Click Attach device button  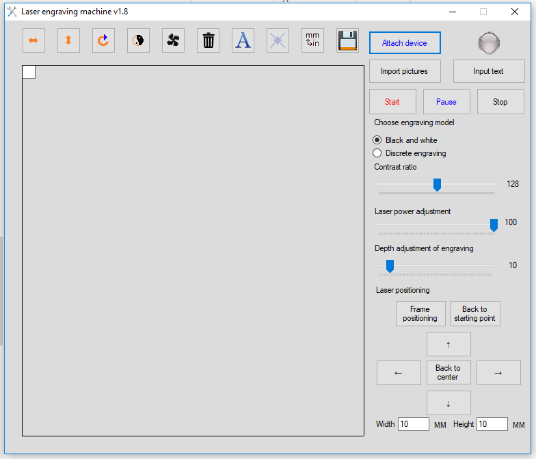[405, 42]
